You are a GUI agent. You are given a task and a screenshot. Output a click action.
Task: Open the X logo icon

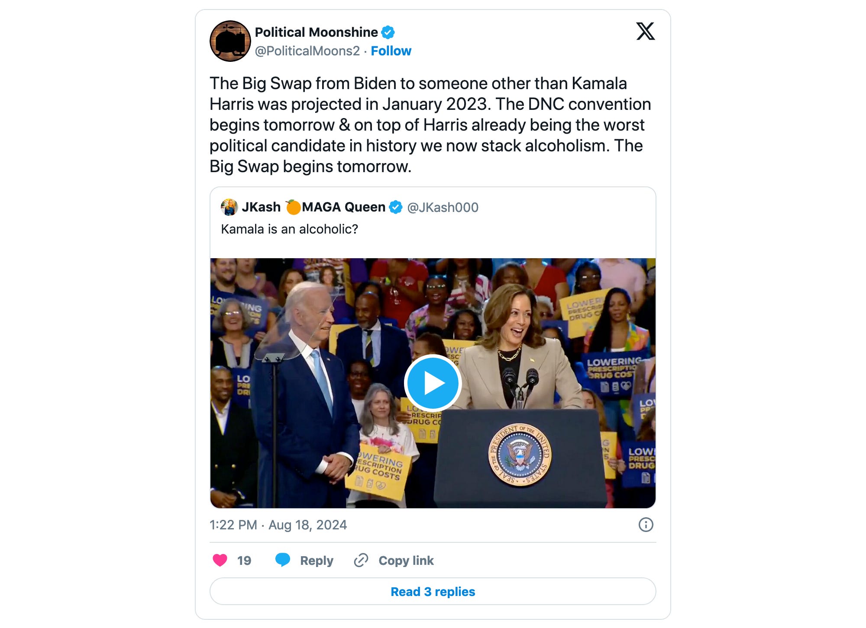(645, 31)
